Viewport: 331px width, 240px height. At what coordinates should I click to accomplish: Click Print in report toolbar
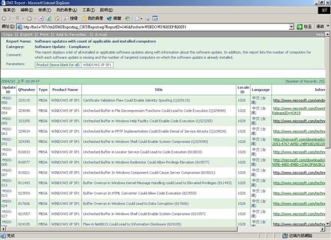click(x=44, y=35)
